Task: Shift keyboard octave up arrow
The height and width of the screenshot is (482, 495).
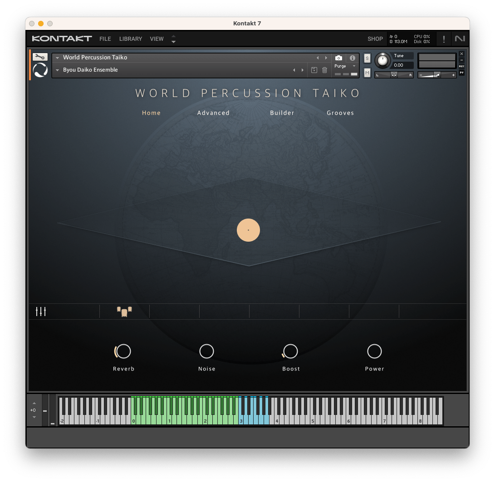Action: coord(34,403)
